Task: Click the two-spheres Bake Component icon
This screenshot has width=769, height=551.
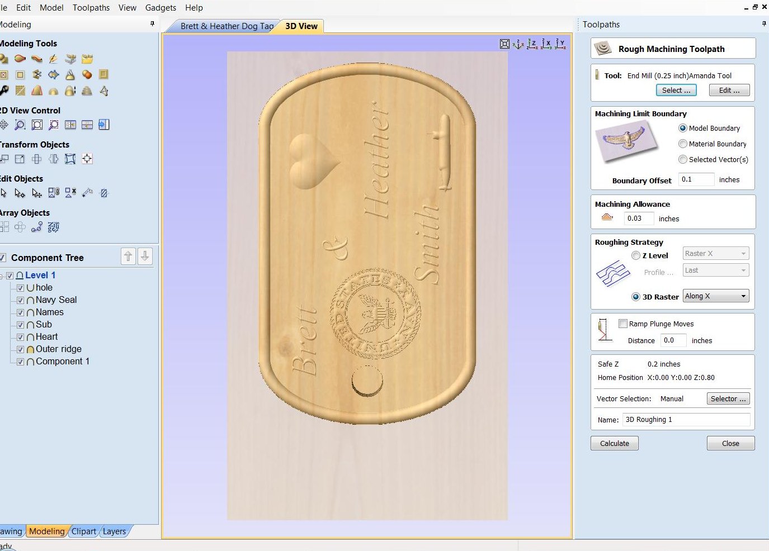Action: [87, 74]
